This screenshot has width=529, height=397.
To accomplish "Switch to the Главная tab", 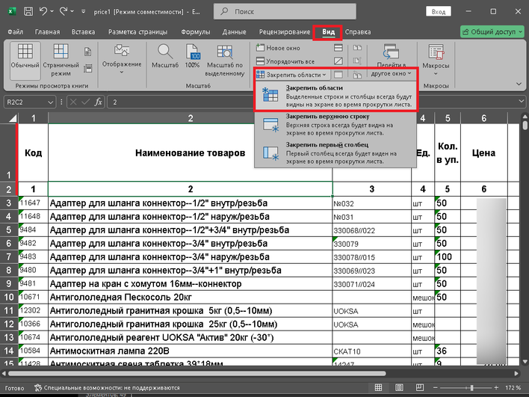I will 47,31.
